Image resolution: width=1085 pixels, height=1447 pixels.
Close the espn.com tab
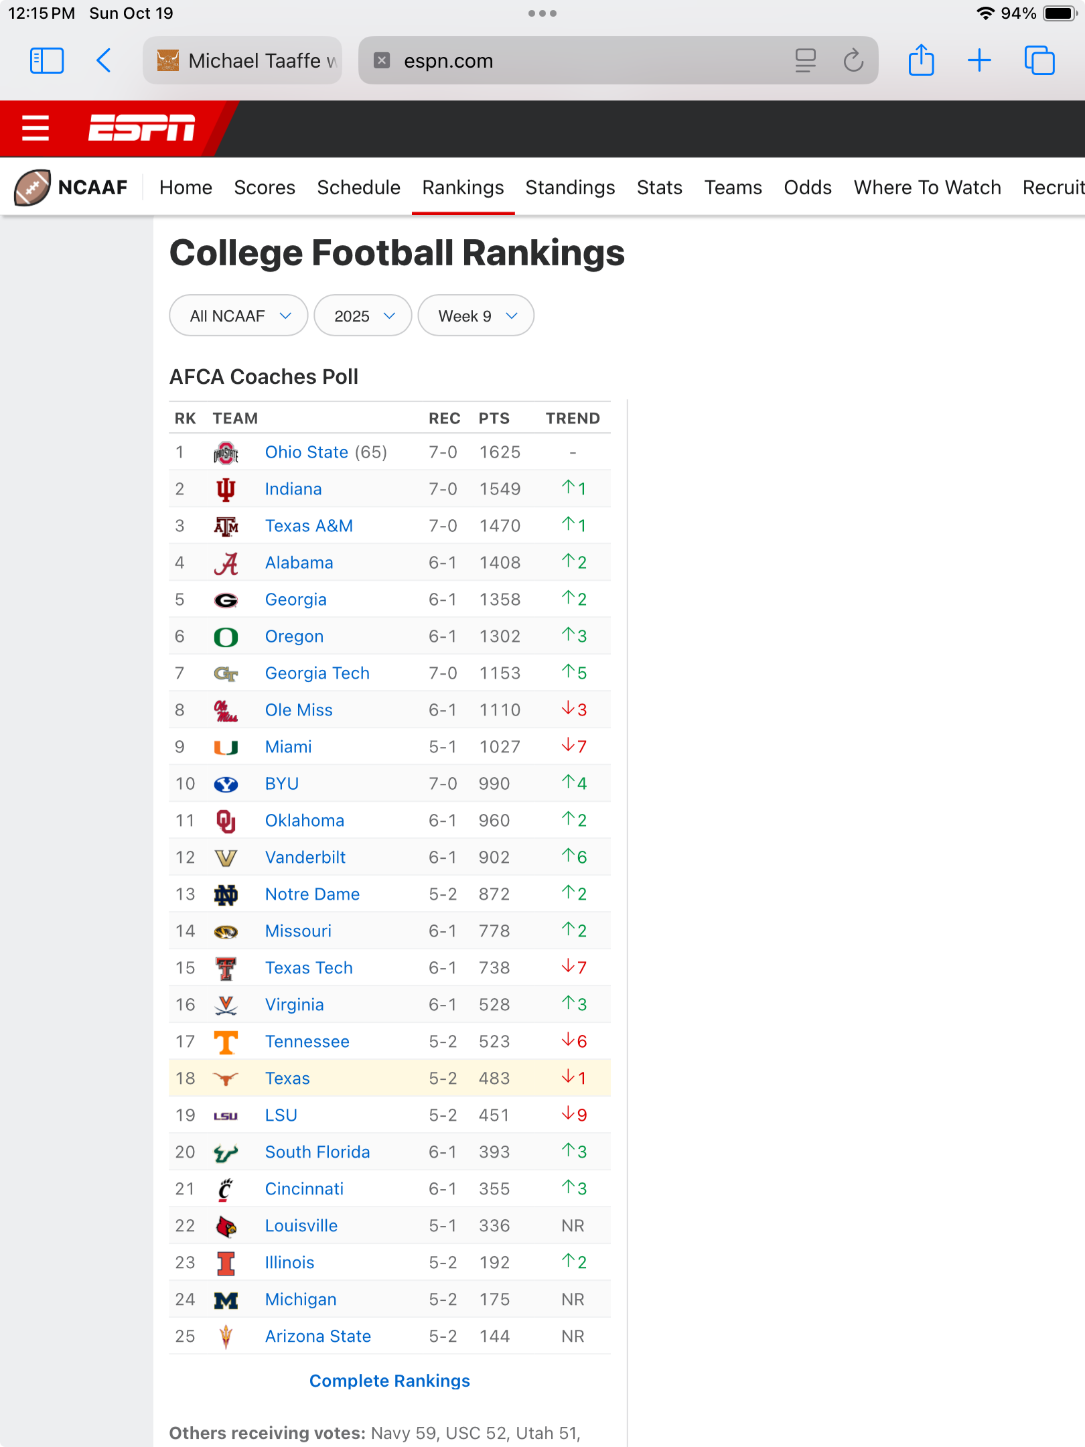point(382,61)
